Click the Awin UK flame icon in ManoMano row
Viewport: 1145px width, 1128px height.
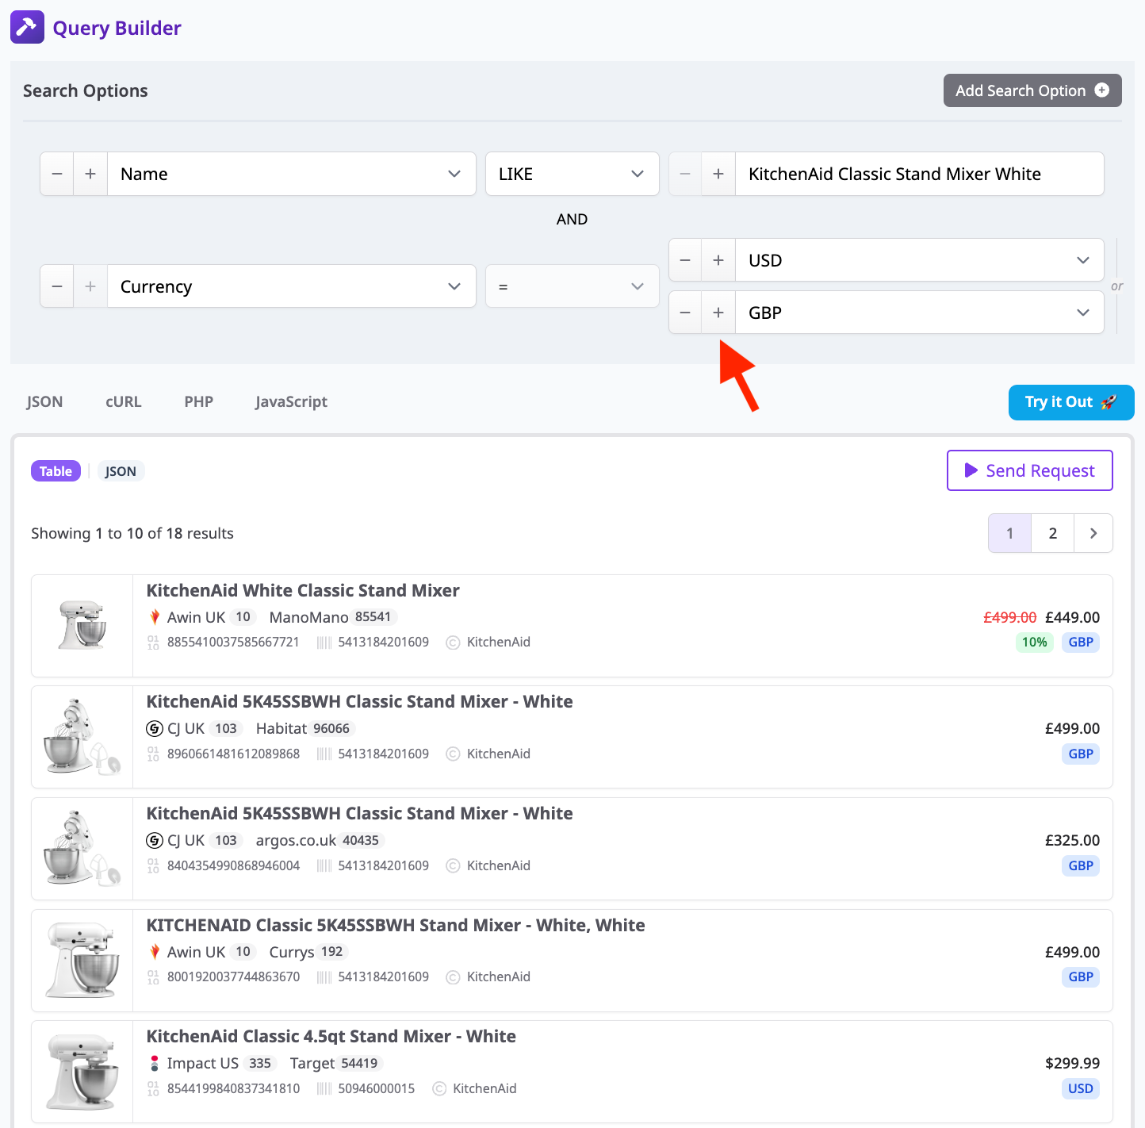[x=155, y=617]
